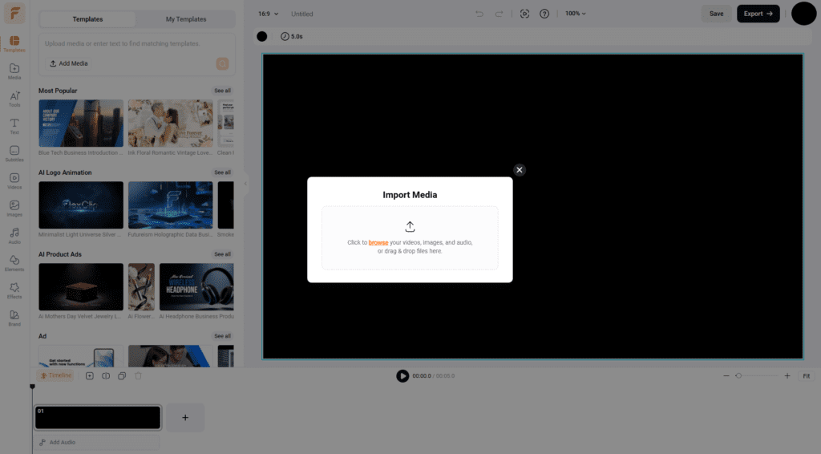The image size is (821, 454).
Task: Open the Effects sidebar section
Action: point(14,290)
